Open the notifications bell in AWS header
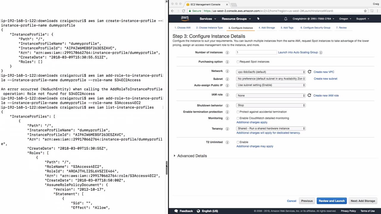381x214 pixels. click(x=286, y=19)
